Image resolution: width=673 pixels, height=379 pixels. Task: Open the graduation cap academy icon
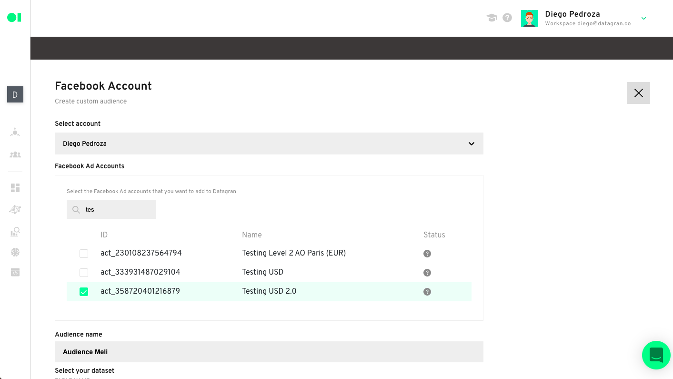coord(492,18)
